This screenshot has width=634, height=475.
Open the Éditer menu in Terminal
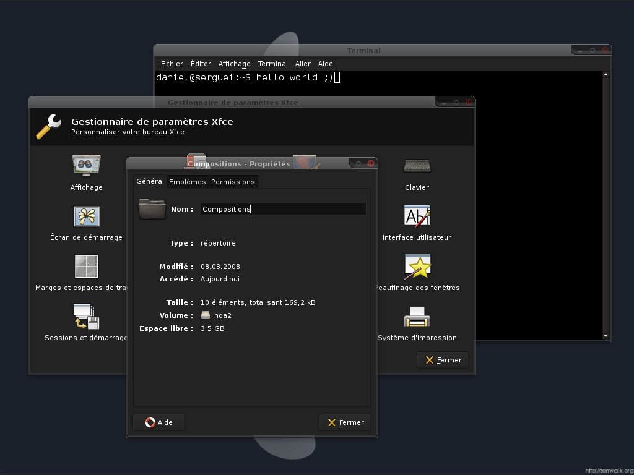[x=201, y=64]
